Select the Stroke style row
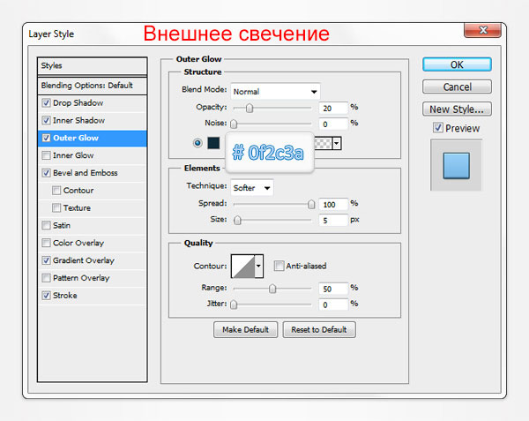This screenshot has height=421, width=529. (93, 296)
